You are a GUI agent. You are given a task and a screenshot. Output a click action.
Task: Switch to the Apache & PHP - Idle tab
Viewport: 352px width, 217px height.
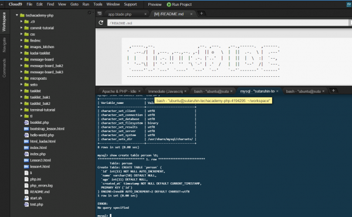[119, 91]
